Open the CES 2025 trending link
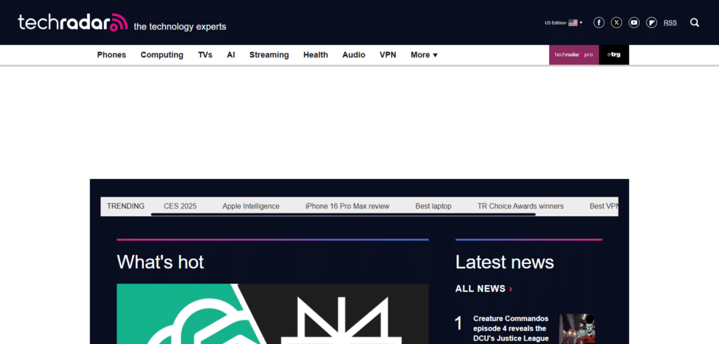The image size is (719, 344). point(180,206)
